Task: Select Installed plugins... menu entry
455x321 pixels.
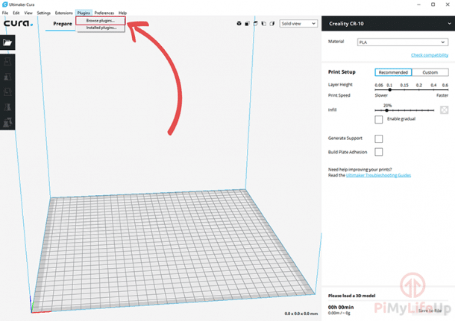Action: 101,28
